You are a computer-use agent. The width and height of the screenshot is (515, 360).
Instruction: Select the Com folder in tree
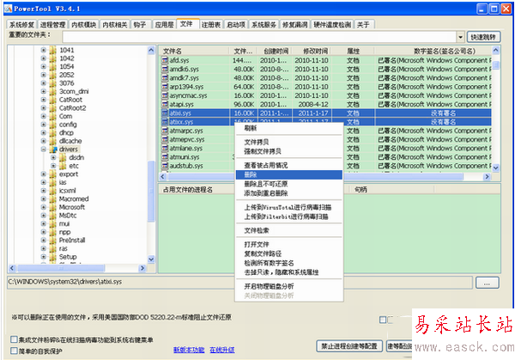(x=66, y=116)
